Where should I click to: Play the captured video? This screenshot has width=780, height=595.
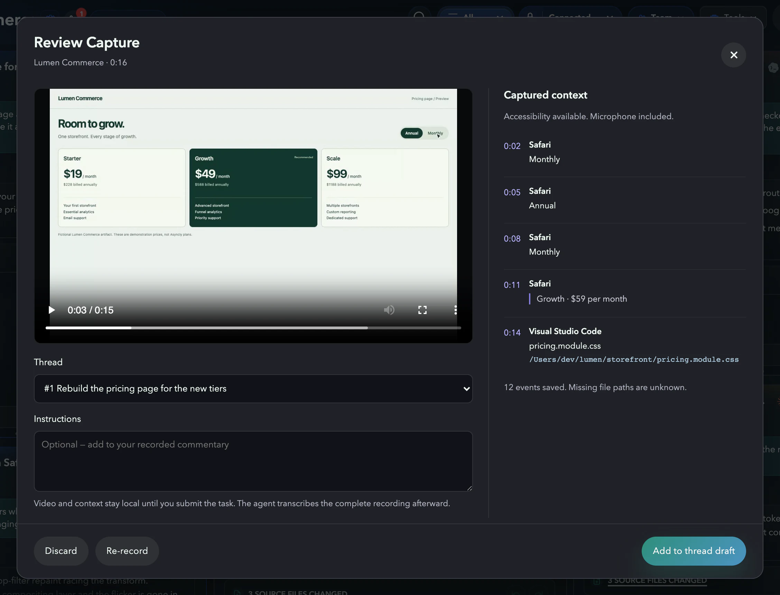52,310
